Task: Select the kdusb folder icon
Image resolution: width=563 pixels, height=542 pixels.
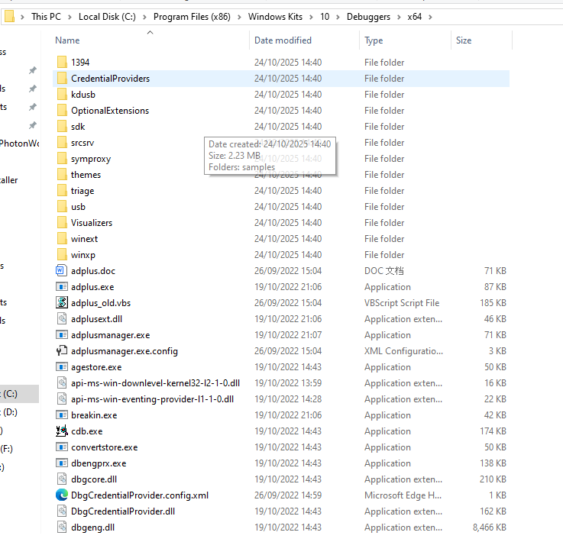Action: [62, 95]
